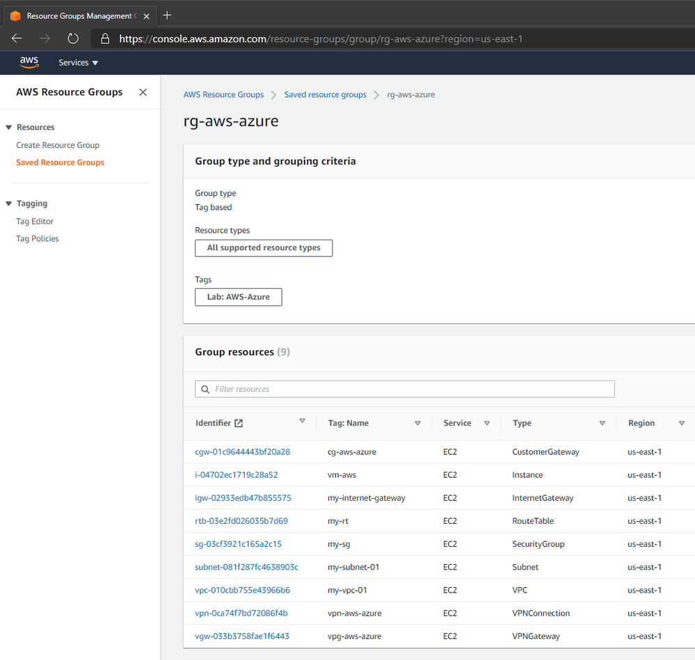The image size is (695, 660).
Task: Sort by Region column arrow
Action: (x=682, y=423)
